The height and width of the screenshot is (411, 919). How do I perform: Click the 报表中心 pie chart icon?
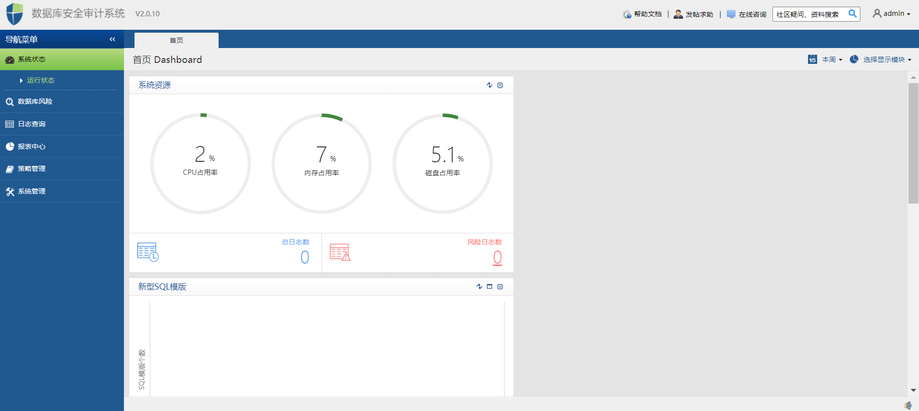[x=10, y=146]
